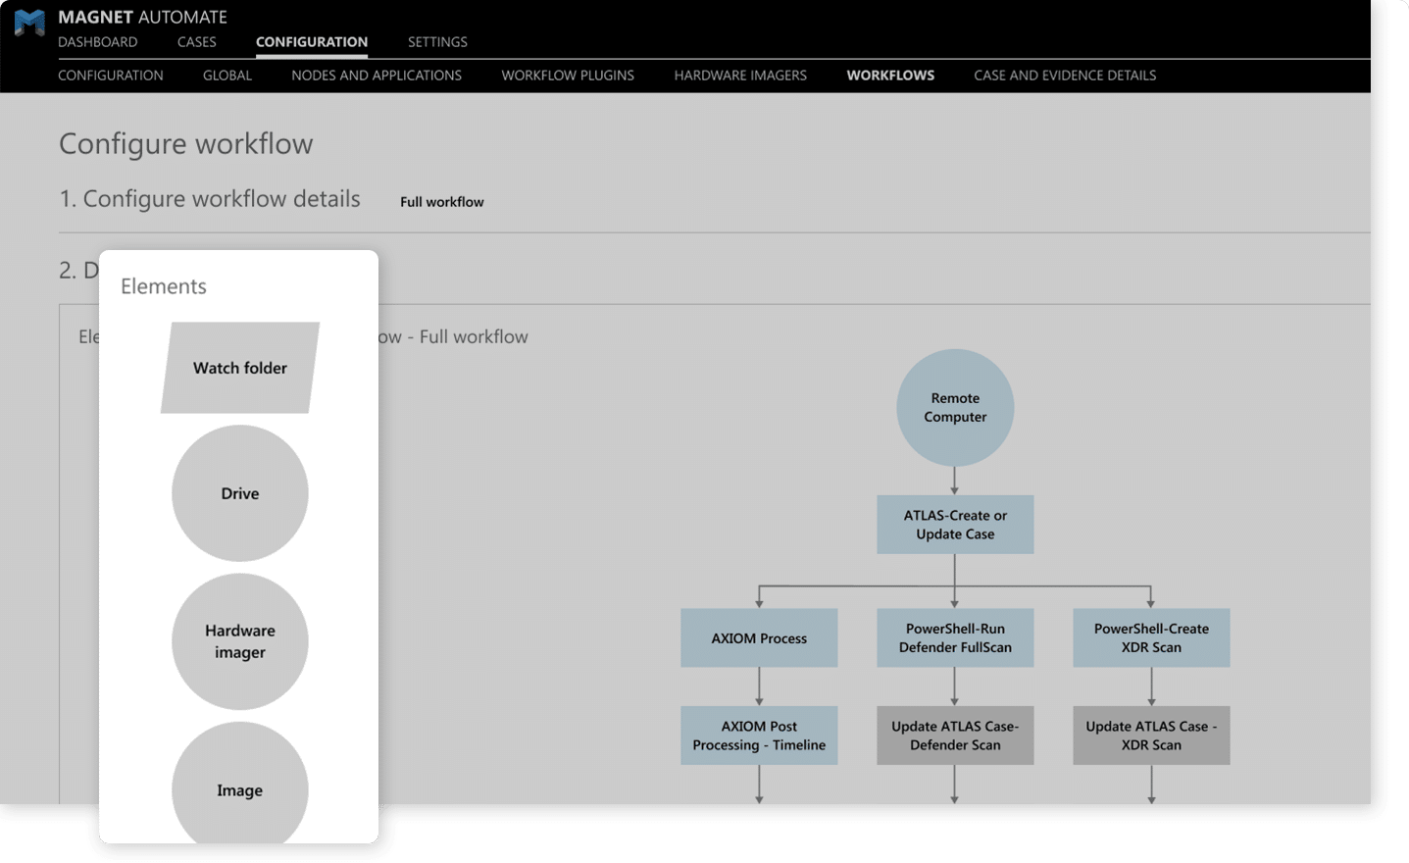Click the Elements panel heading
Screen dimensions: 1409x863
164,286
